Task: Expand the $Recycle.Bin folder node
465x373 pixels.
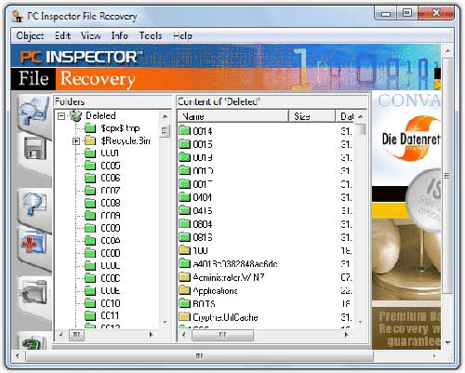Action: click(x=76, y=141)
